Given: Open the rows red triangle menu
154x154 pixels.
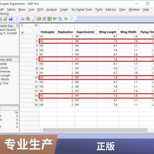Looking at the screenshot, I should tap(22, 33).
